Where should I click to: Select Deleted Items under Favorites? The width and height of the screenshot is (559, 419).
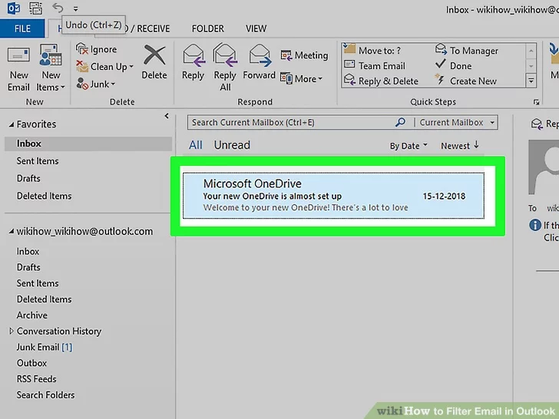[44, 196]
